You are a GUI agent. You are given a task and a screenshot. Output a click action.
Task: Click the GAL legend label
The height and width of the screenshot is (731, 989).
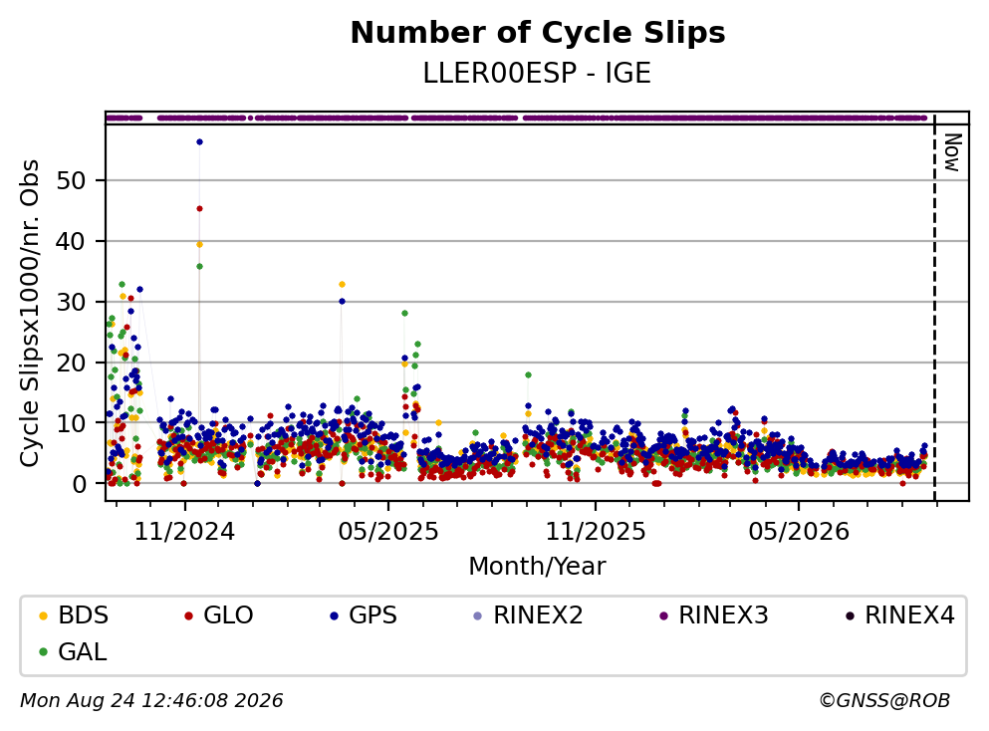pos(83,652)
